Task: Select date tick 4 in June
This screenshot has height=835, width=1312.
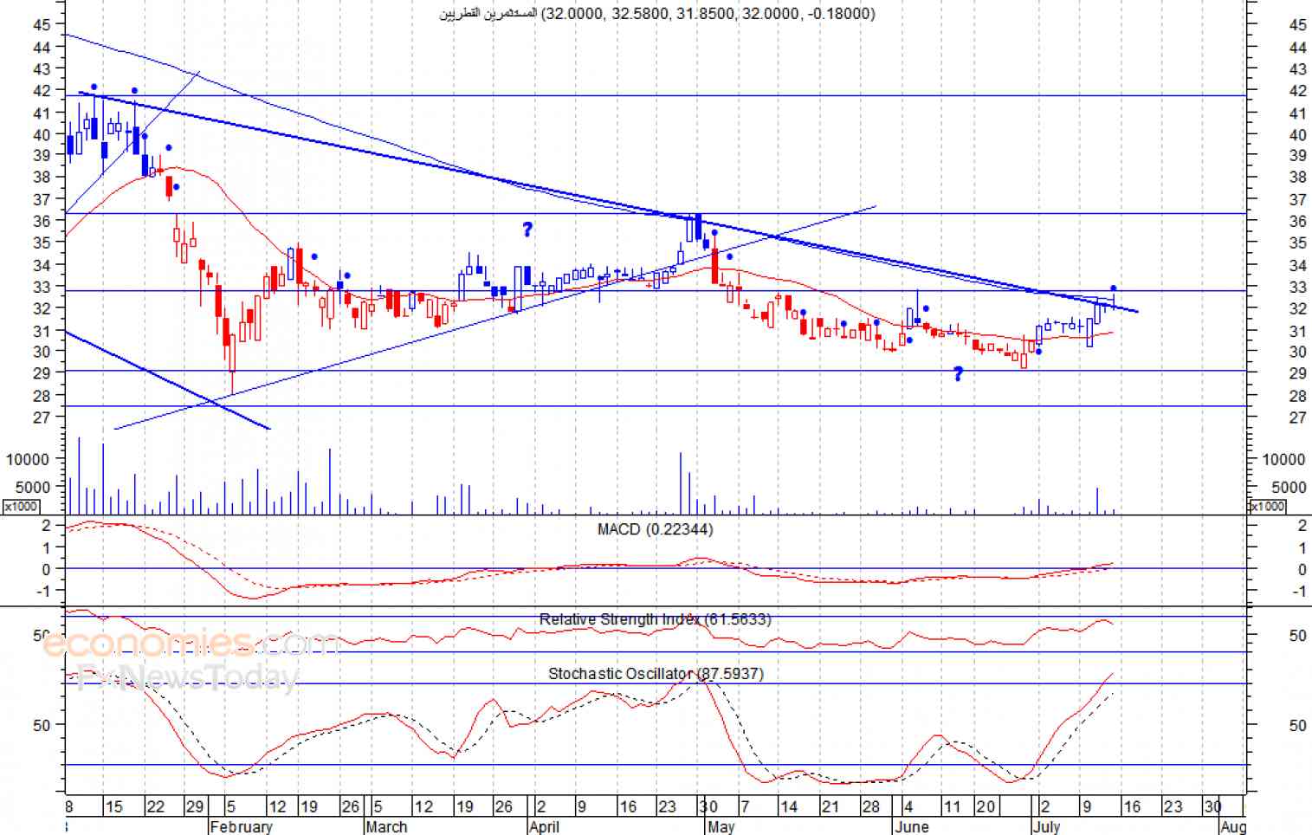Action: 908,806
